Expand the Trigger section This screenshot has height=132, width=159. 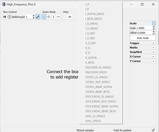pyautogui.click(x=153, y=43)
